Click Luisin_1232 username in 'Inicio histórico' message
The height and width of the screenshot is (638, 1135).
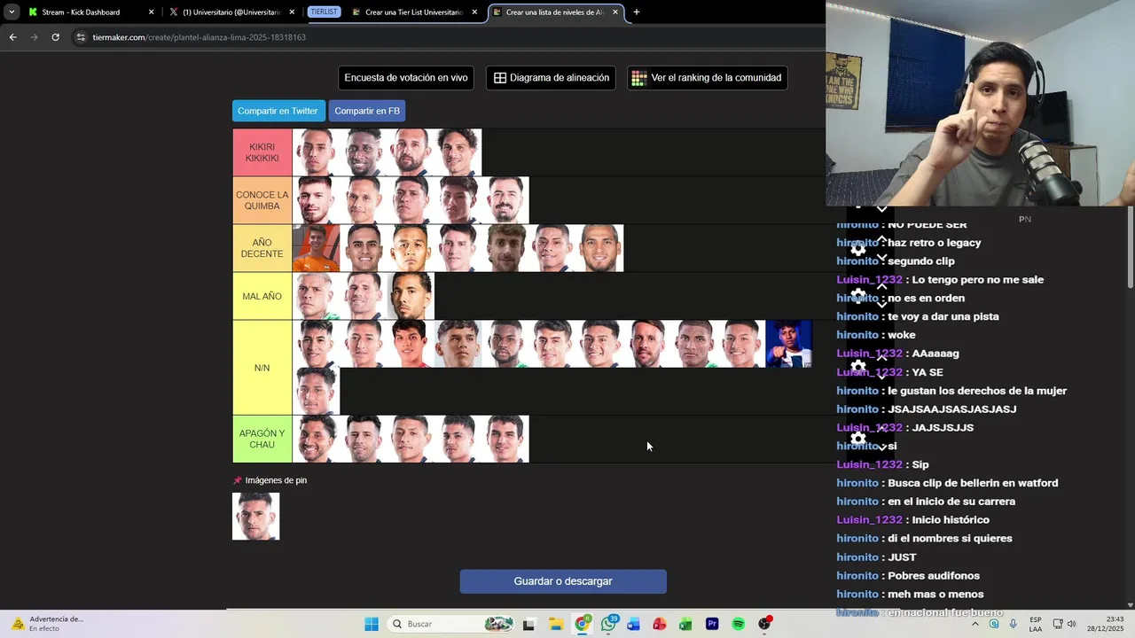(869, 520)
